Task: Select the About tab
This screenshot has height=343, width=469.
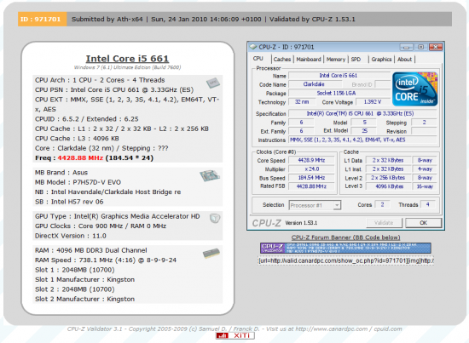Action: click(405, 59)
